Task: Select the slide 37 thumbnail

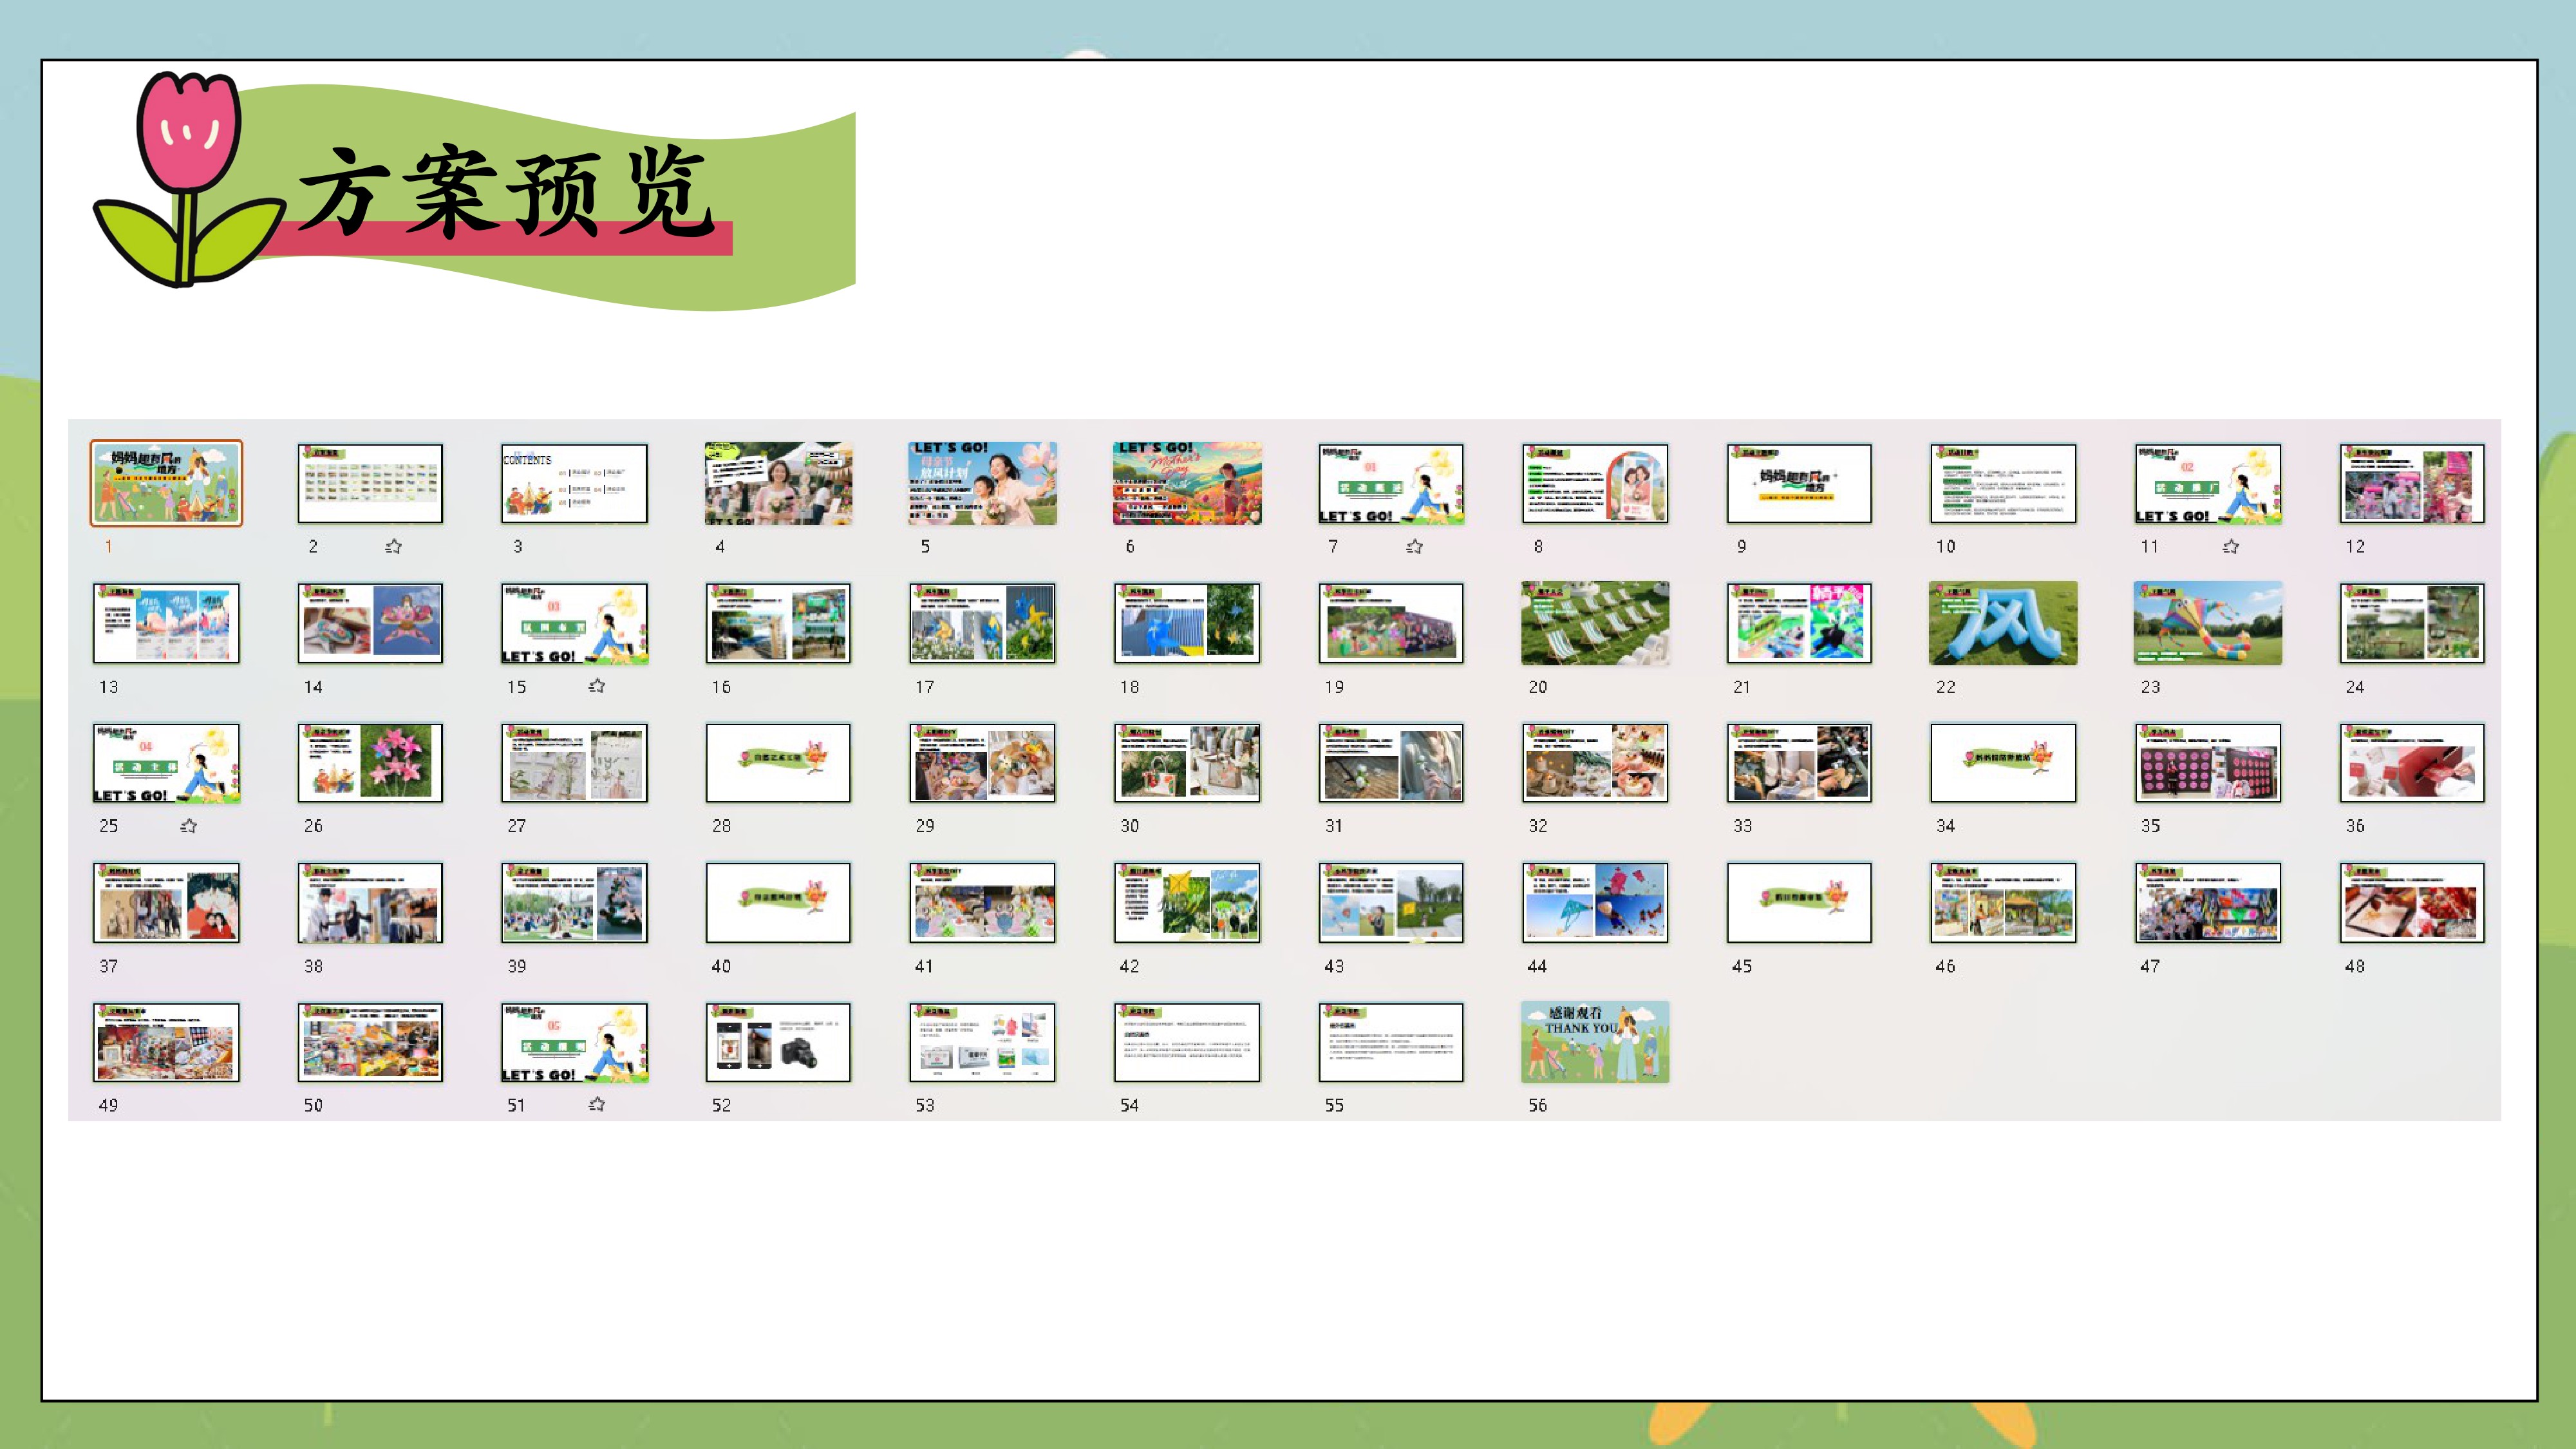Action: [x=166, y=902]
